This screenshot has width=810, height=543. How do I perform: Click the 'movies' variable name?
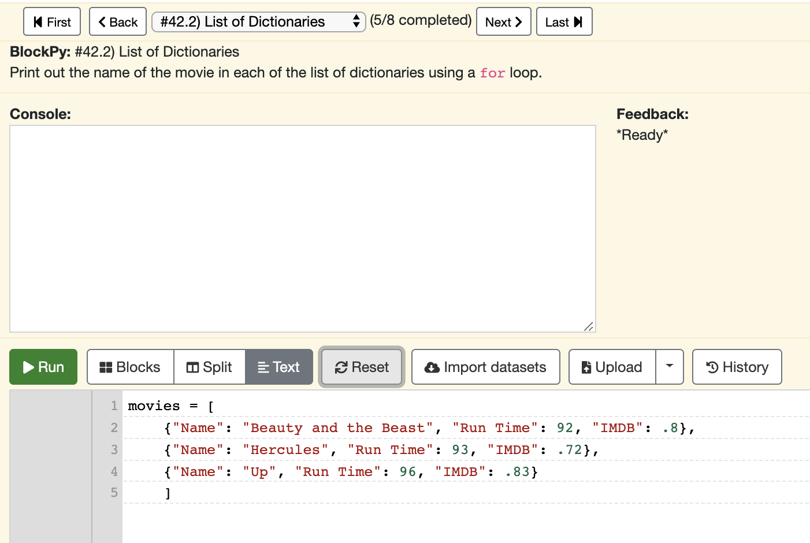coord(154,406)
